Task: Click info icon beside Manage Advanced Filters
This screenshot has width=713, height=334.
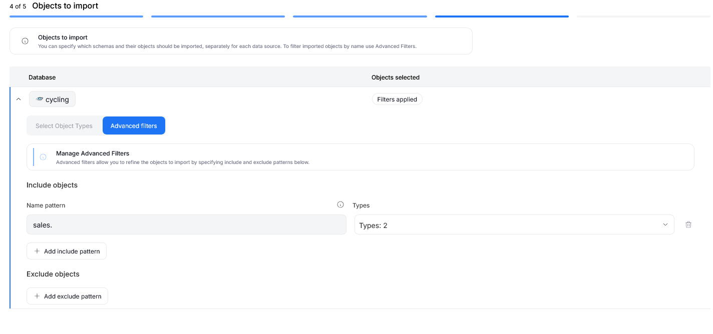Action: point(43,157)
